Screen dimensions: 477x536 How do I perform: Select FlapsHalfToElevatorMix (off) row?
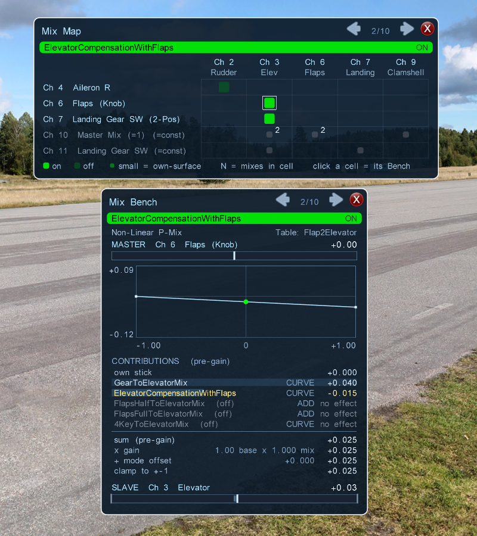(234, 403)
